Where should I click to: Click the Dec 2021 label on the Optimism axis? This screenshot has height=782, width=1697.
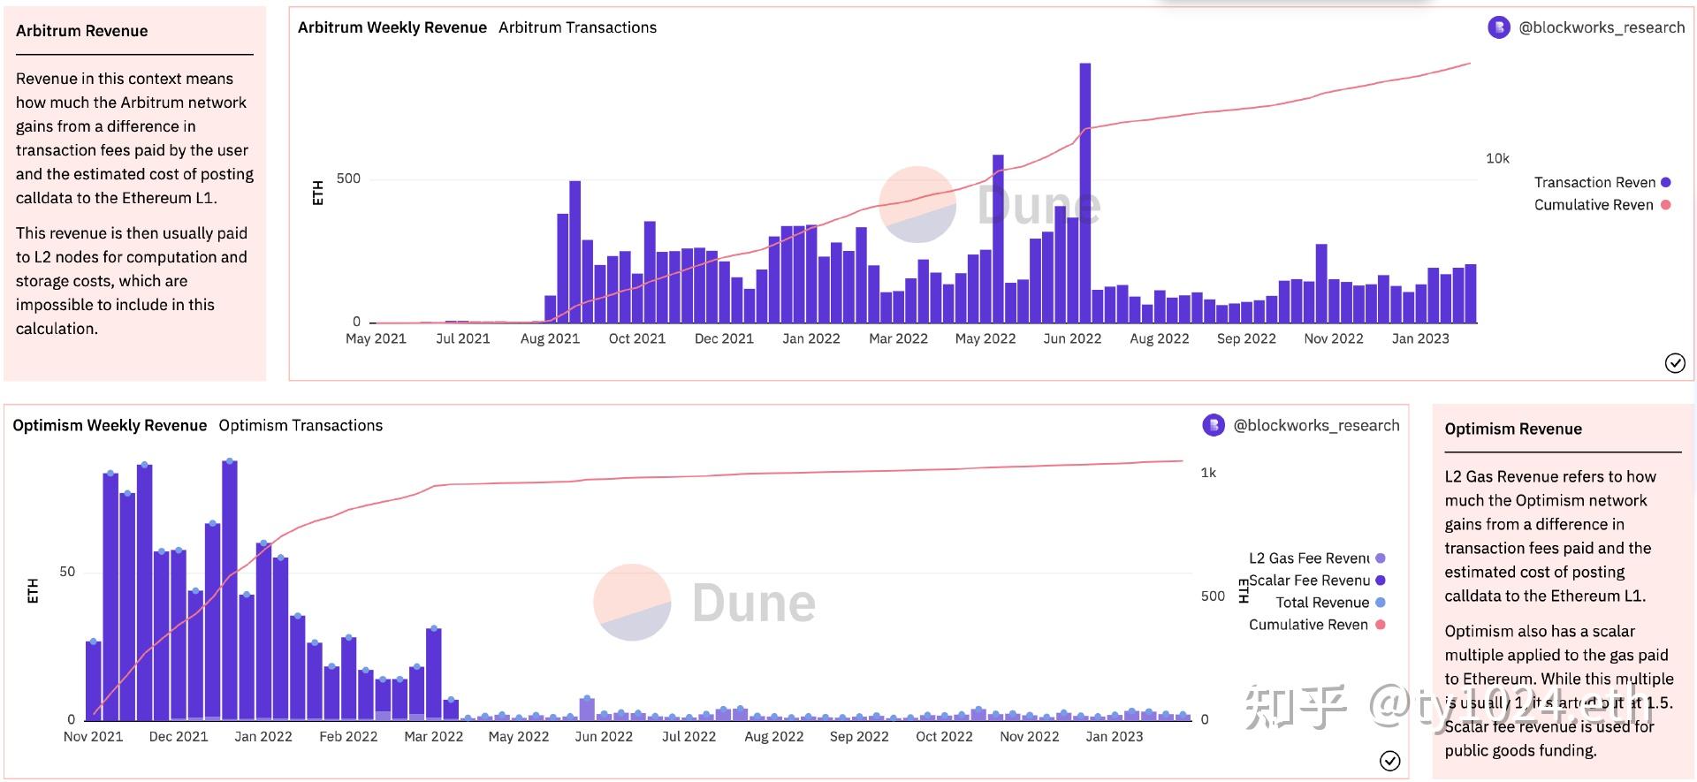click(179, 736)
